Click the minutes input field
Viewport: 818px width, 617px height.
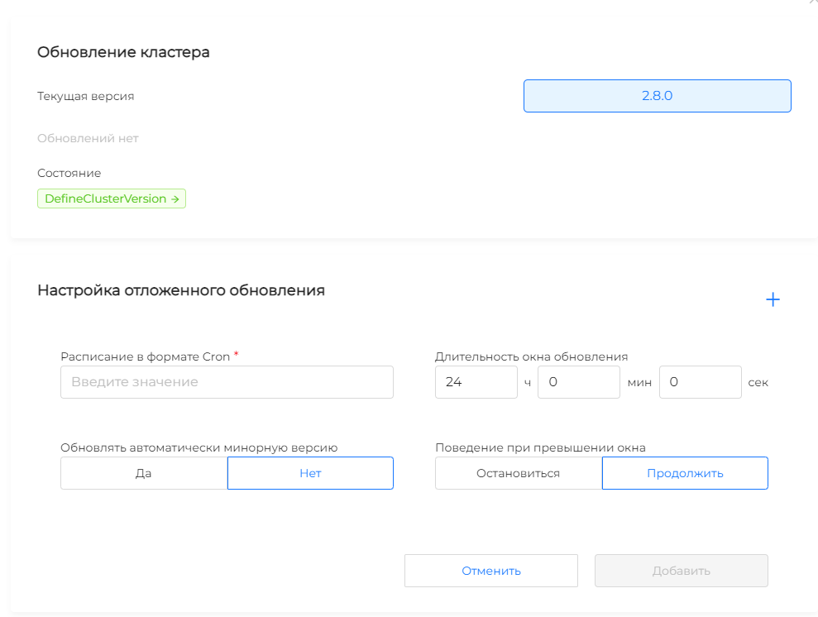tap(578, 382)
